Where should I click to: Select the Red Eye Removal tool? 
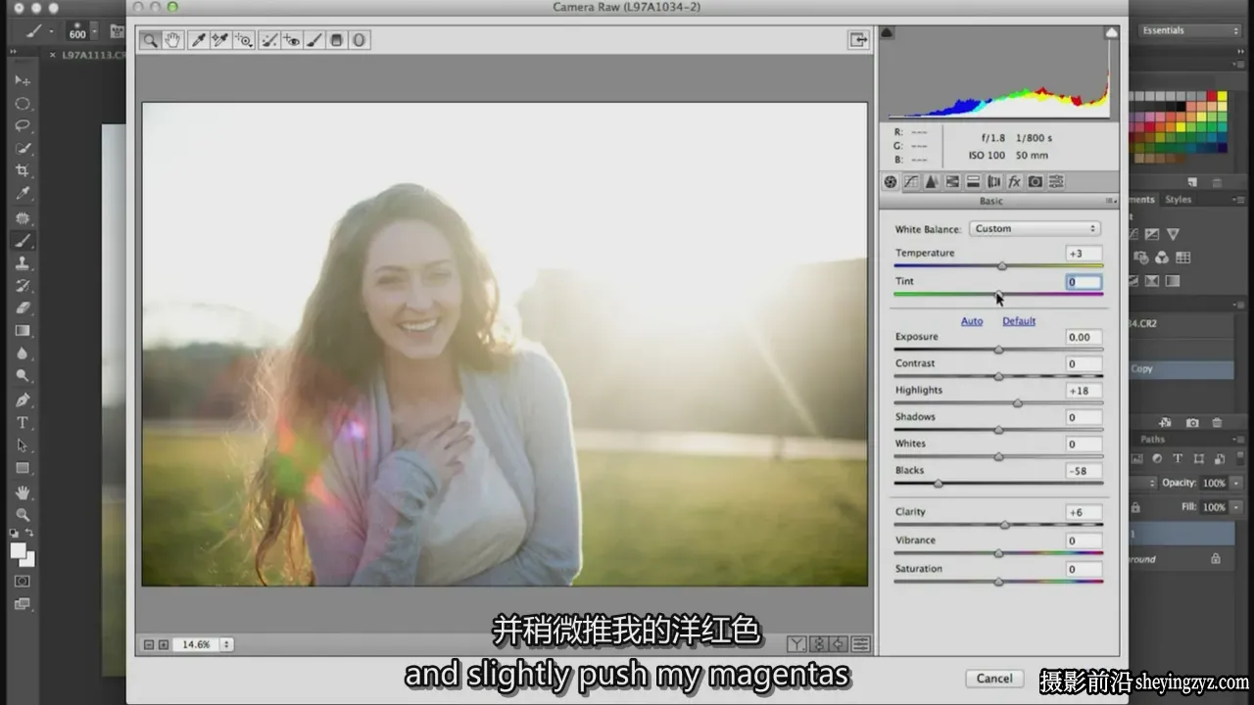291,40
